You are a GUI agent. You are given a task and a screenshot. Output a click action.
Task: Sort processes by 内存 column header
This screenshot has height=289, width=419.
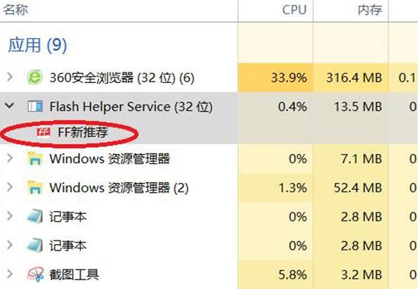pyautogui.click(x=370, y=10)
